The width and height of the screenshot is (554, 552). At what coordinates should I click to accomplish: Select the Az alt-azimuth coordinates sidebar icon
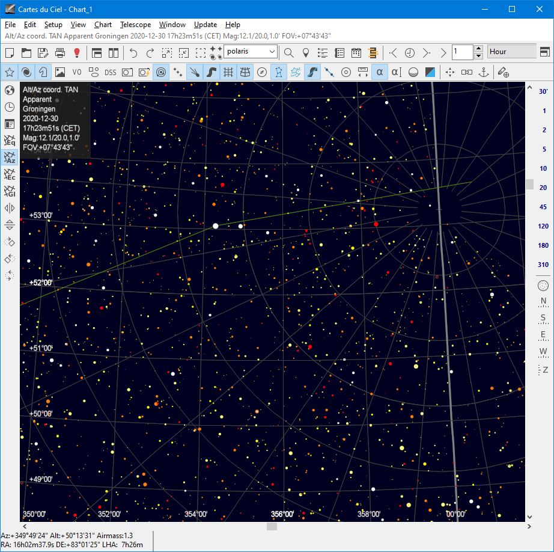10,158
